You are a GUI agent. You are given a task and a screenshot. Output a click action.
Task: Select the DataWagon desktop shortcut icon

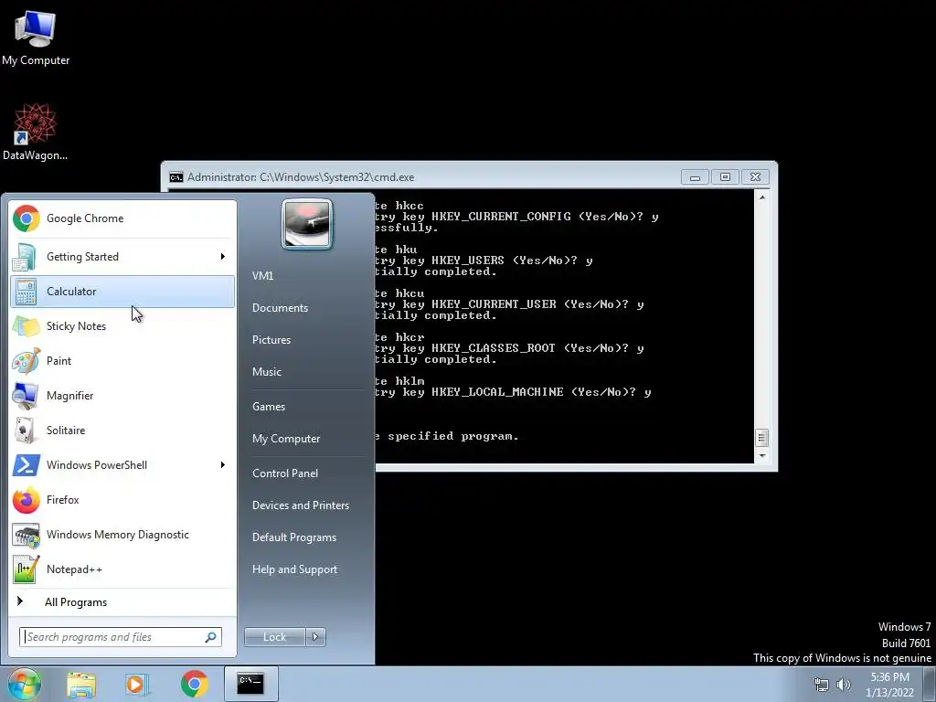(x=36, y=124)
